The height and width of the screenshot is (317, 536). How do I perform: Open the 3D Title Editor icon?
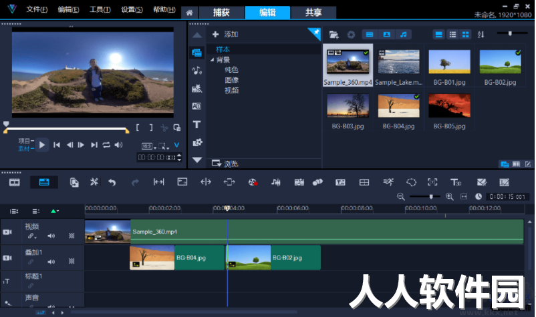(455, 182)
